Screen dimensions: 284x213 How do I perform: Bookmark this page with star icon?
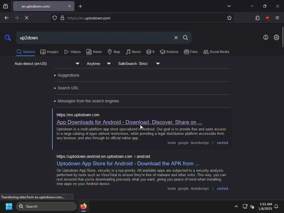click(x=229, y=18)
